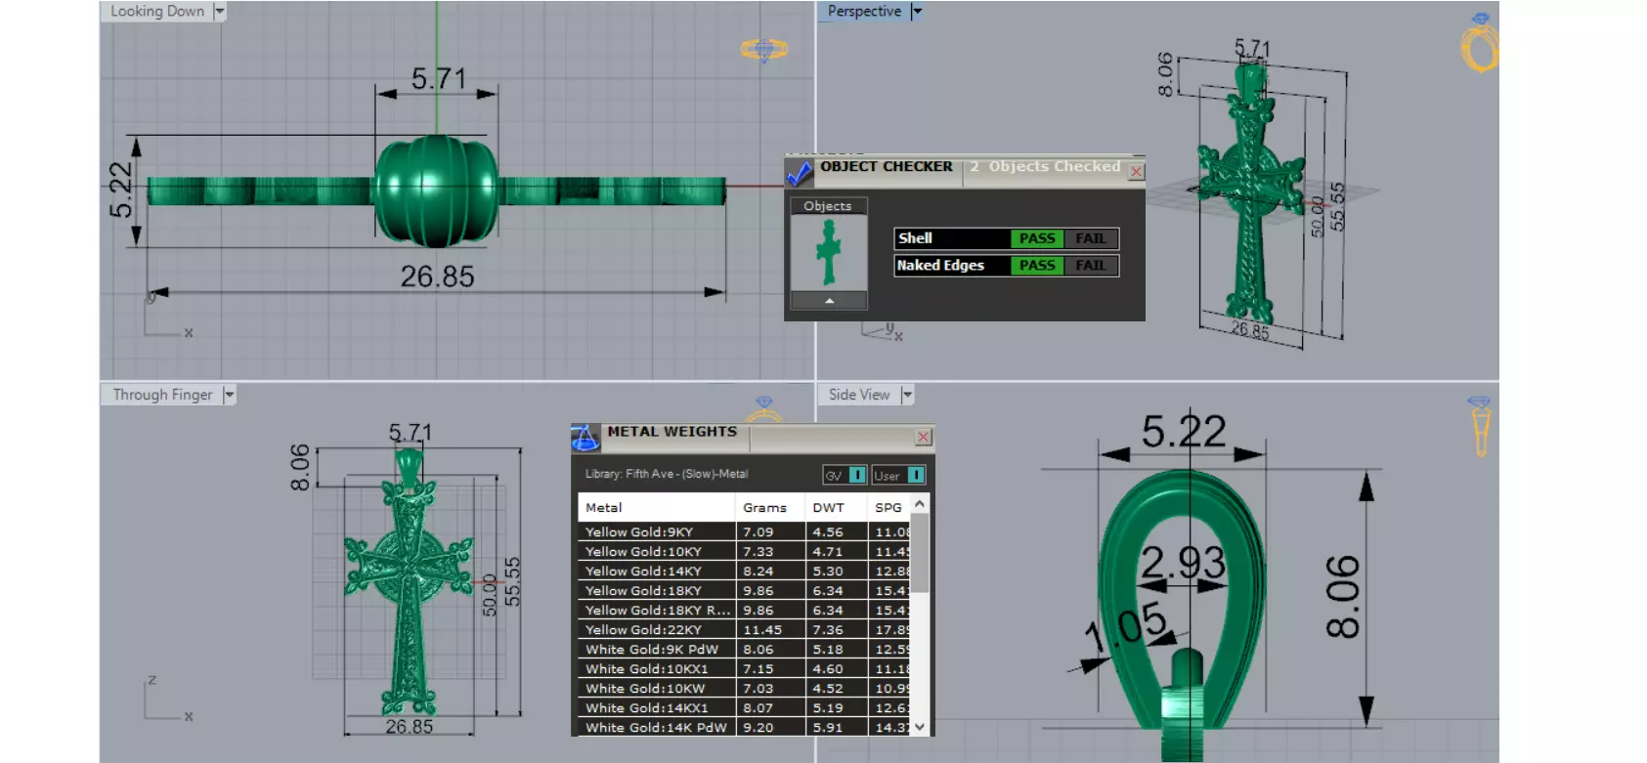The image size is (1647, 763).
Task: Click the green bail in Looking Down view
Action: point(437,191)
